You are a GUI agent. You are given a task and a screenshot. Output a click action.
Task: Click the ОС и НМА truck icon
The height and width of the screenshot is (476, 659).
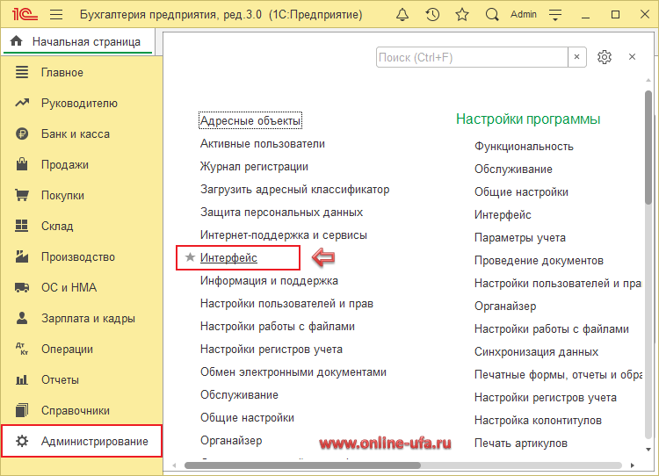pos(22,288)
